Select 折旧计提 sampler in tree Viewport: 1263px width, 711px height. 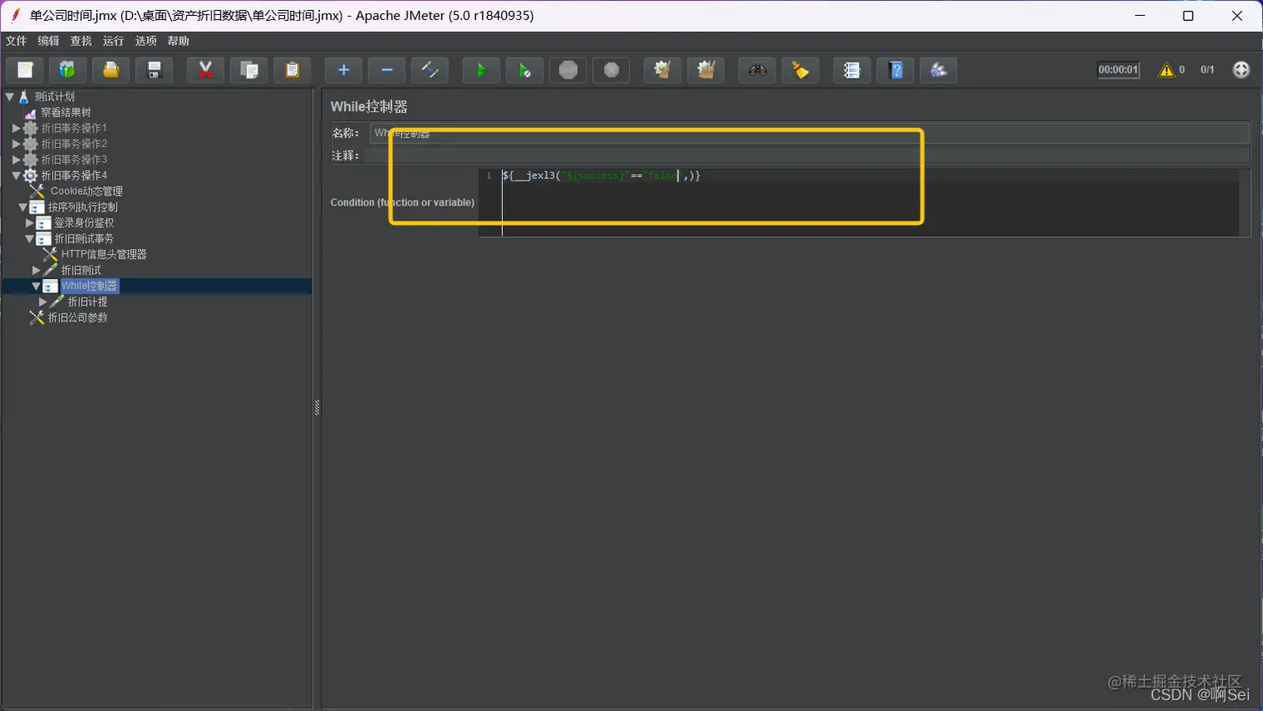(x=88, y=302)
